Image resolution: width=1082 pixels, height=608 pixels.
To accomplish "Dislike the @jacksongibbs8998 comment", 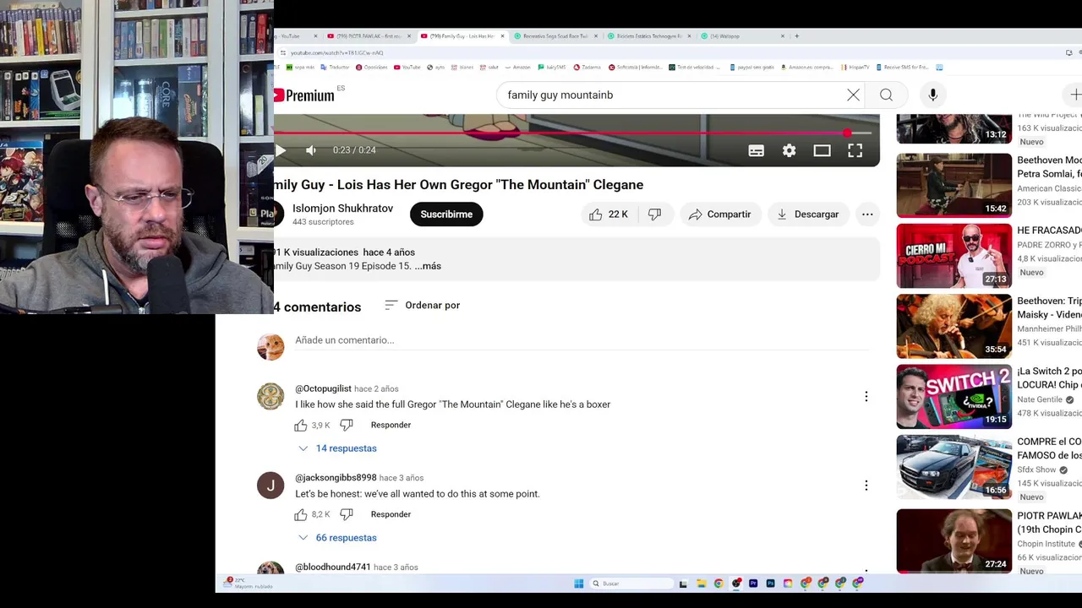I will 347,514.
